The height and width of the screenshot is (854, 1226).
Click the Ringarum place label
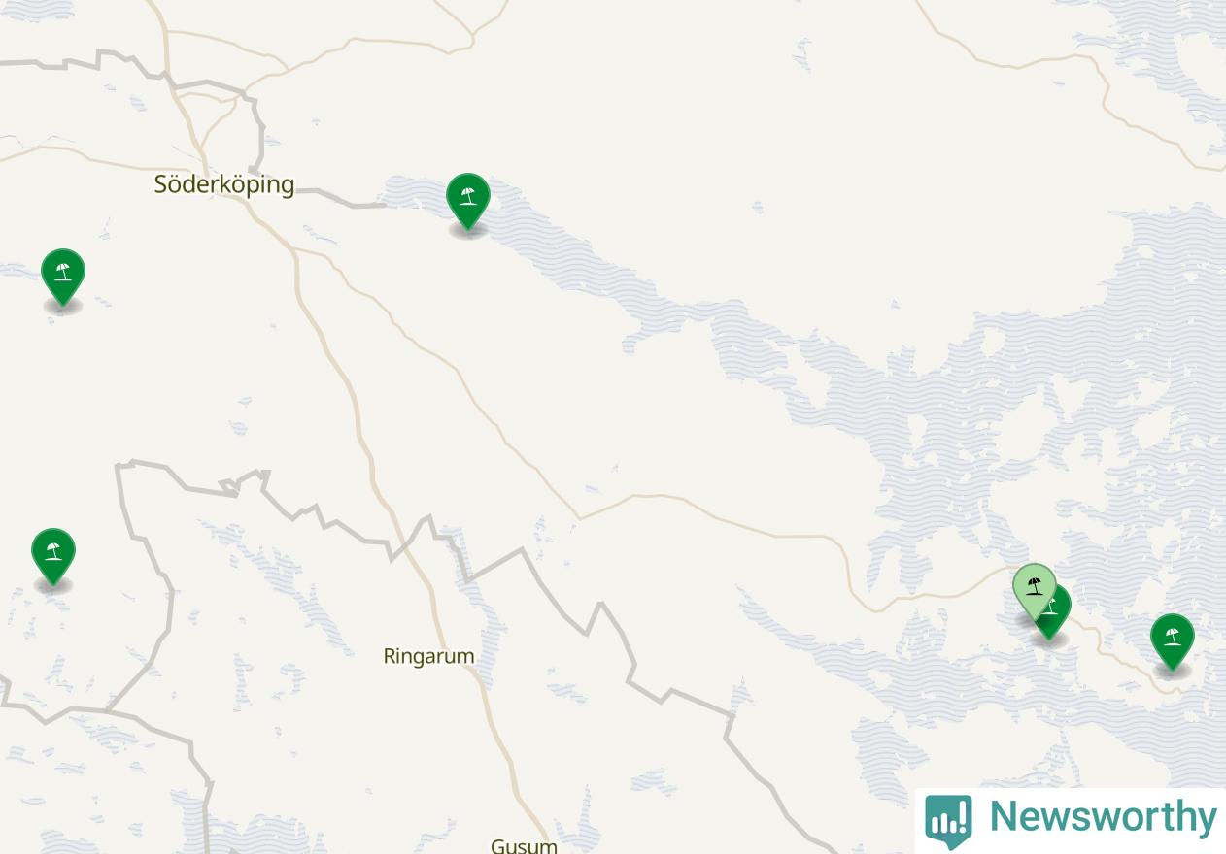[x=428, y=656]
